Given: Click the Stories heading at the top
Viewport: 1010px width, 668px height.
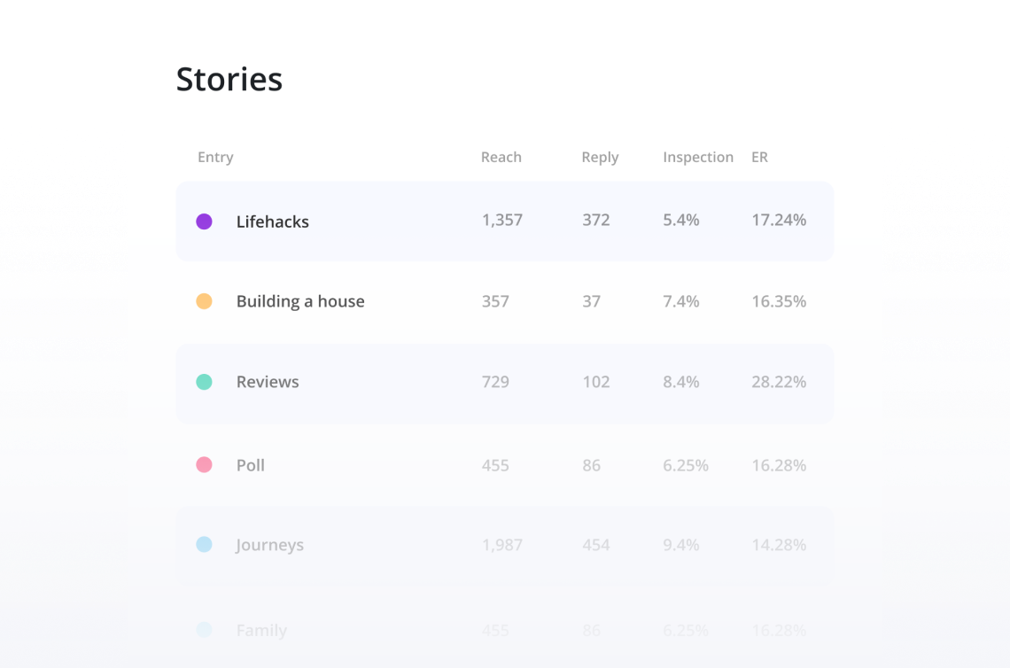Looking at the screenshot, I should [229, 79].
